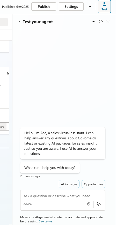Click the '2 minutes ago' timestamp

click(30, 176)
